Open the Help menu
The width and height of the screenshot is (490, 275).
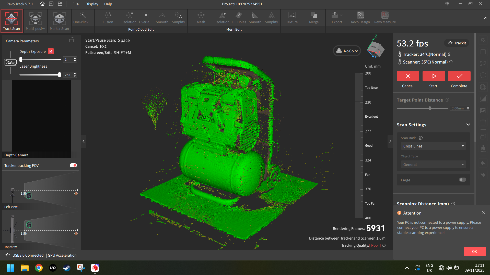[108, 4]
